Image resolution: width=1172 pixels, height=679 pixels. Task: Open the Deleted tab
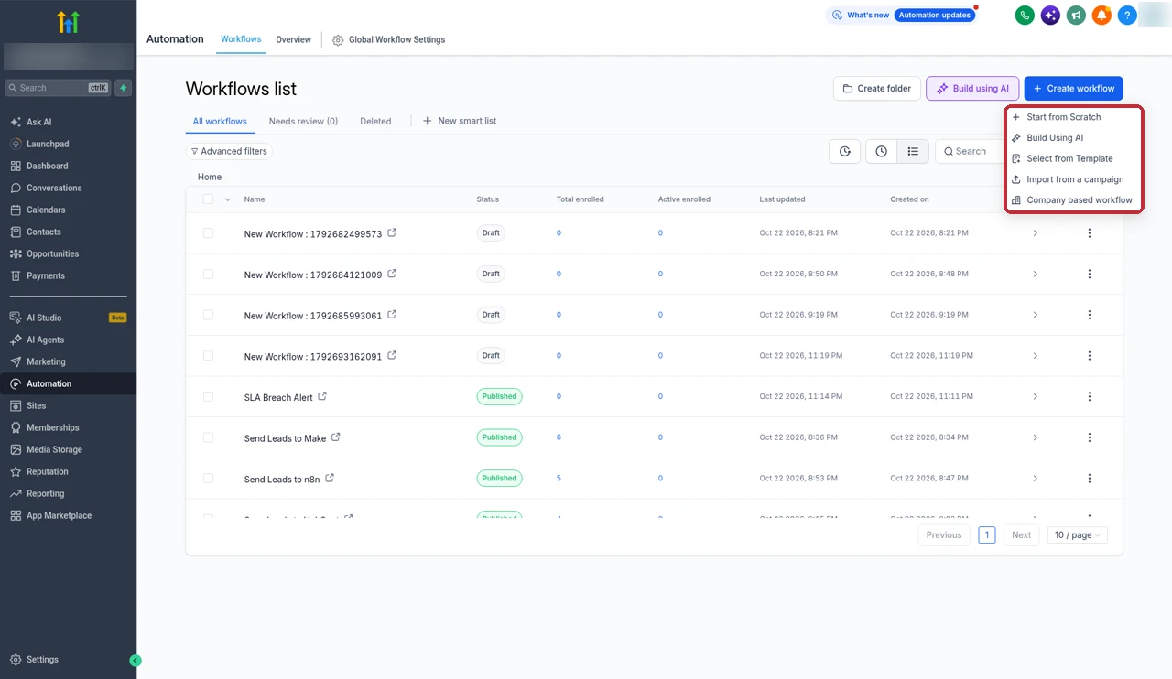pyautogui.click(x=375, y=122)
